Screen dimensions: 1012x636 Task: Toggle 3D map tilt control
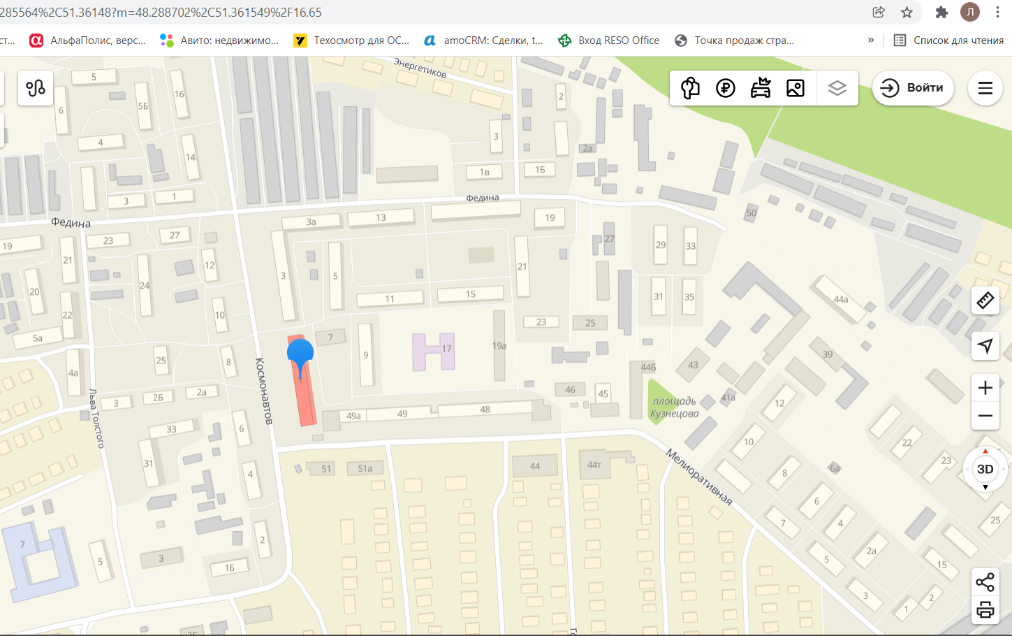pos(985,469)
